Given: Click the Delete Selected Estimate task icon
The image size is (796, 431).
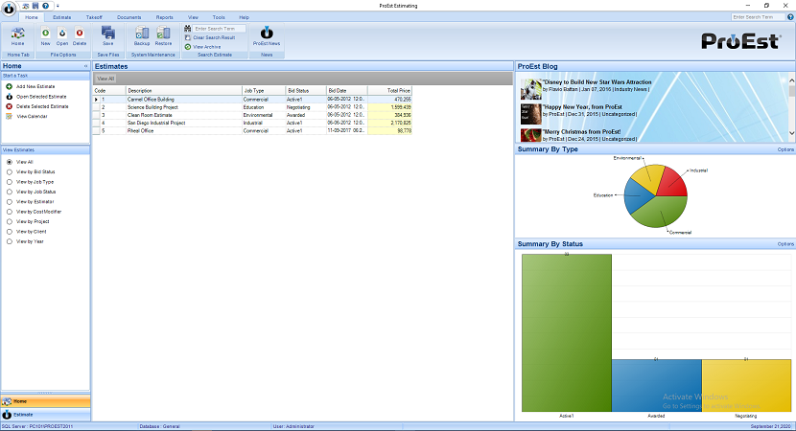Looking at the screenshot, I should coord(10,106).
